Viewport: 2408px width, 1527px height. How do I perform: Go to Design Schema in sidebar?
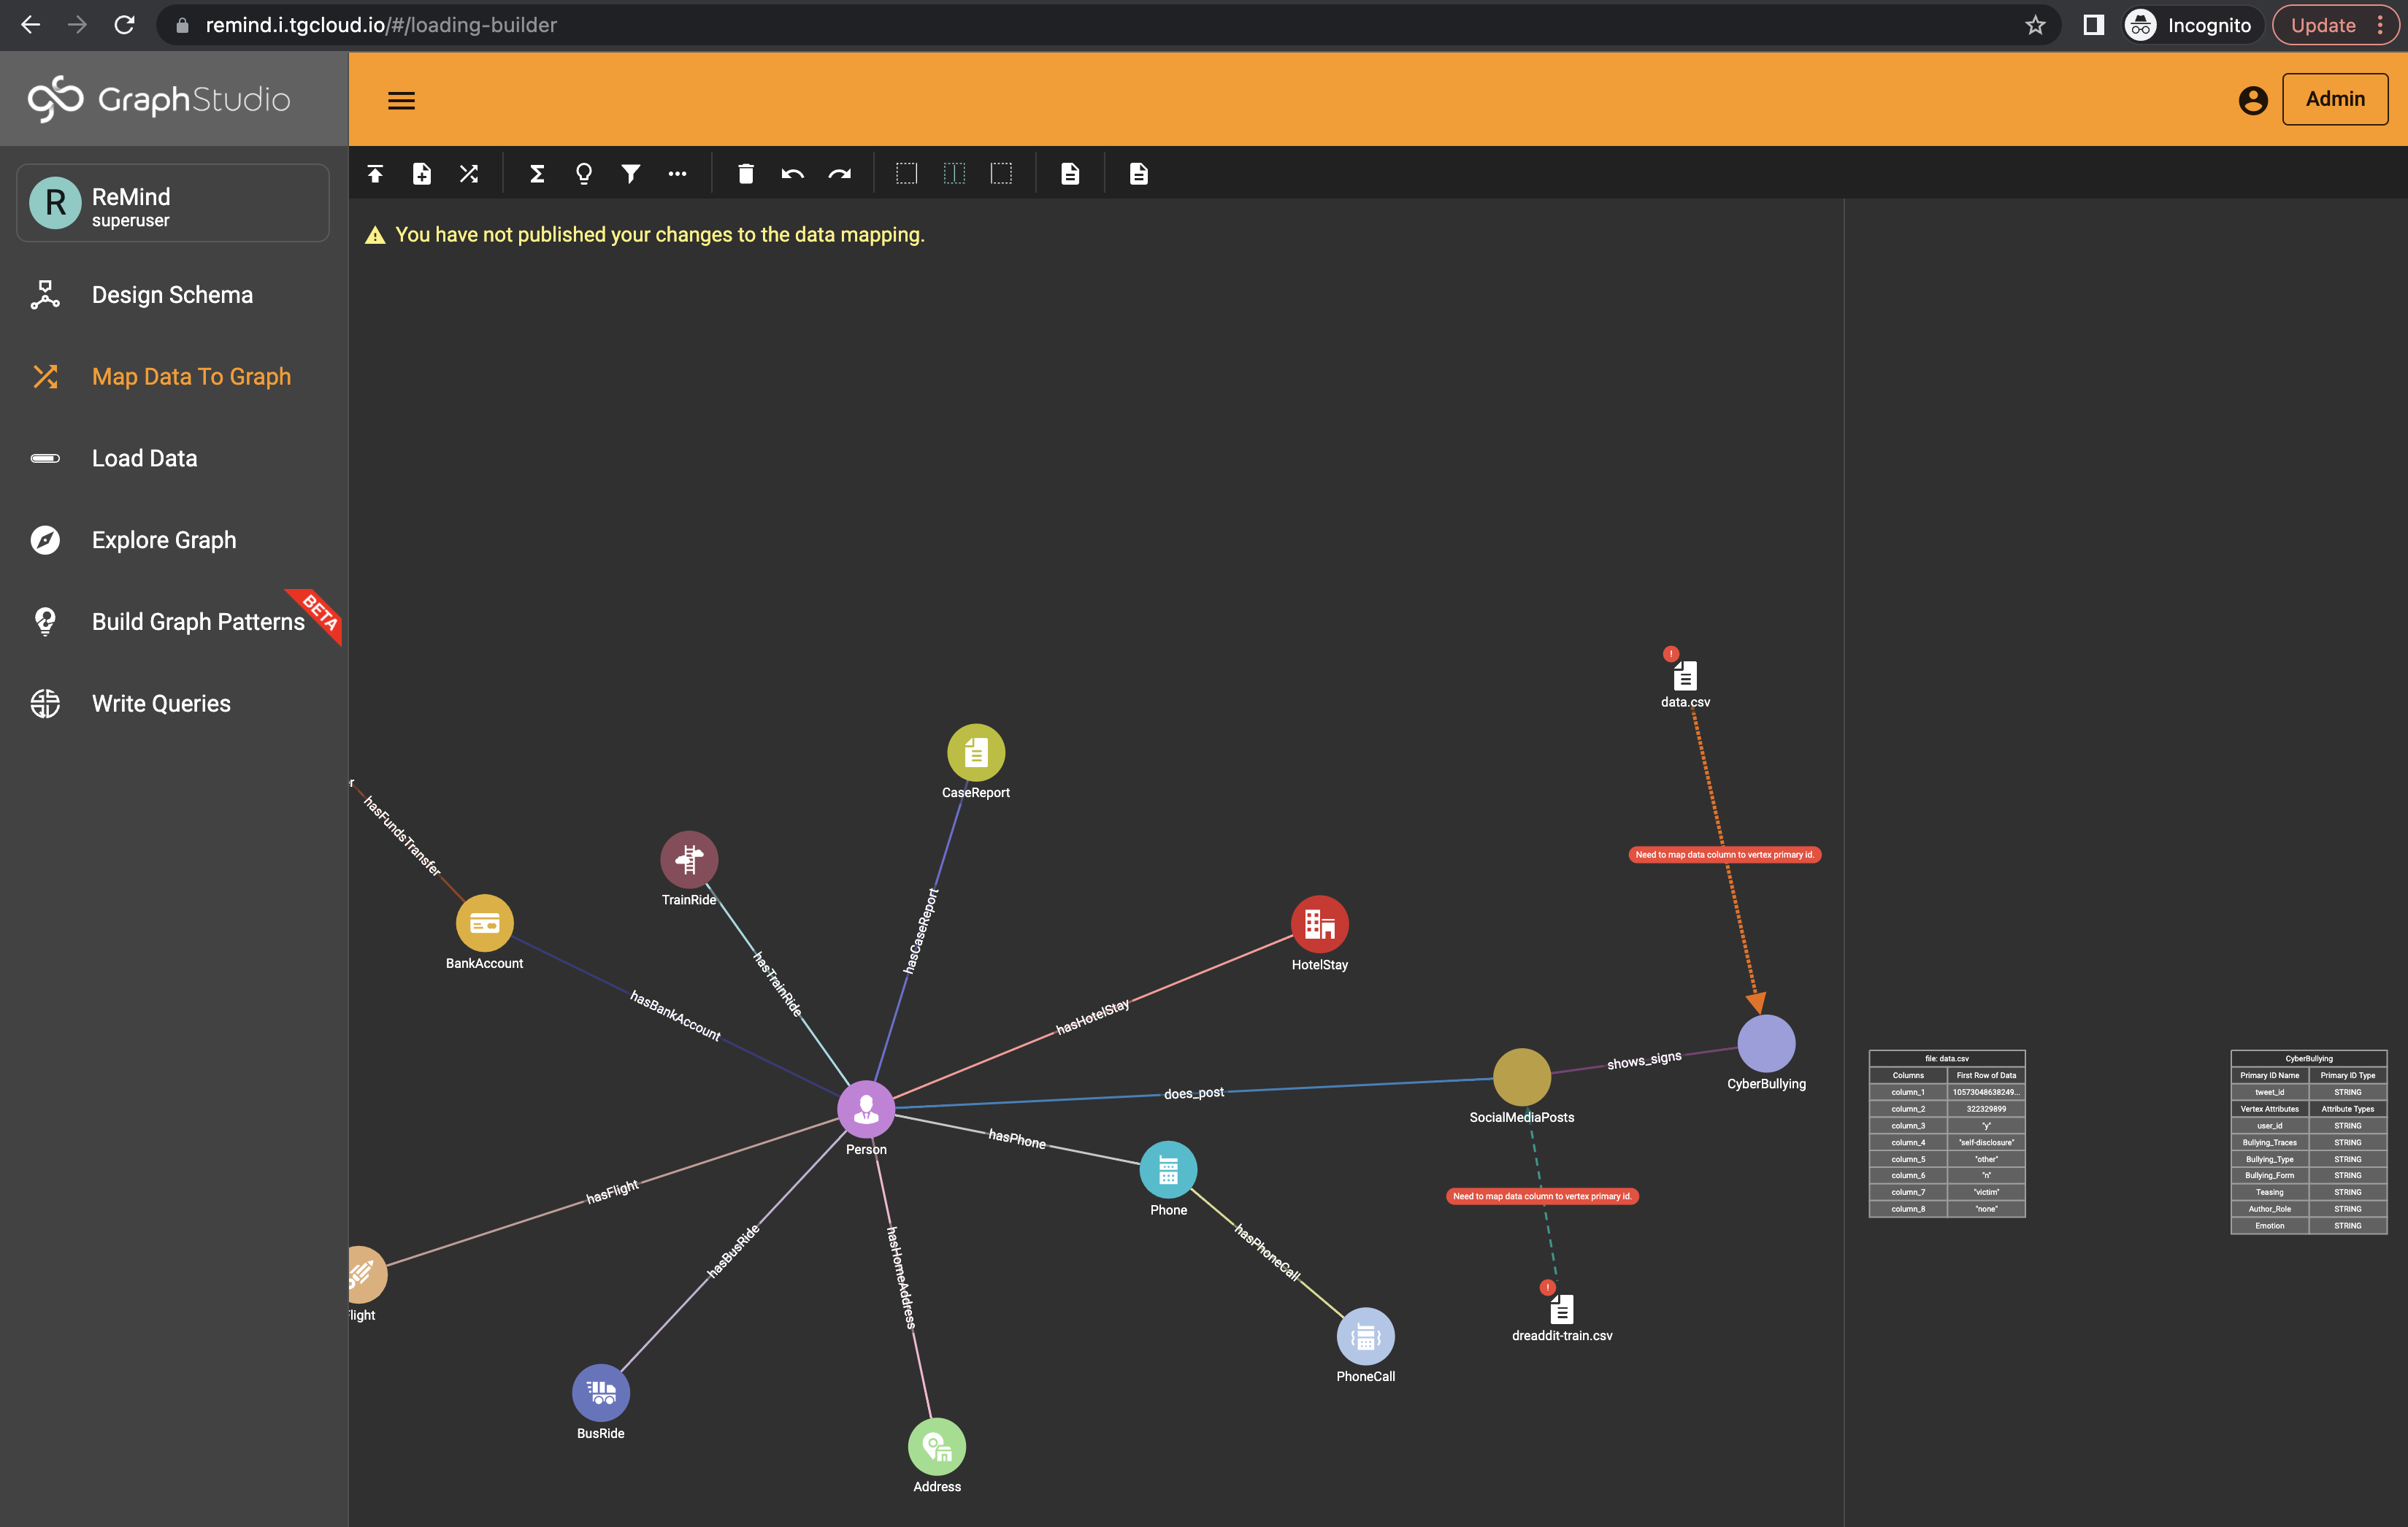pyautogui.click(x=172, y=295)
